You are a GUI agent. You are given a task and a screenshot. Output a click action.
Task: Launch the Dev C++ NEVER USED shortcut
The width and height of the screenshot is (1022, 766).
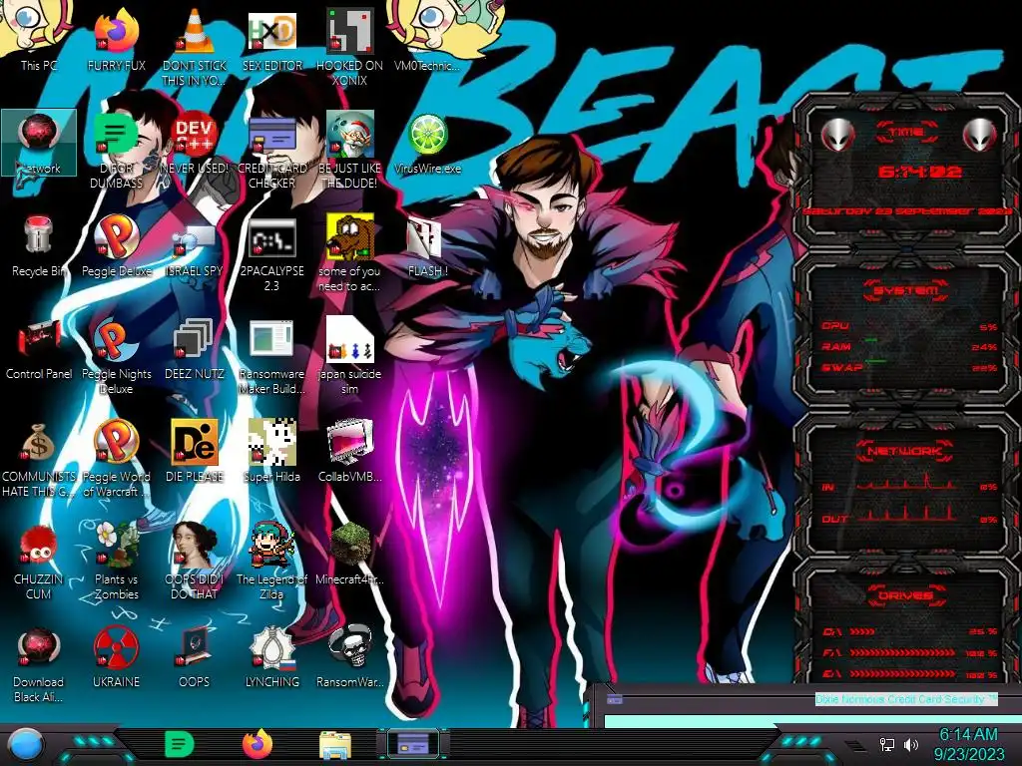pyautogui.click(x=195, y=144)
